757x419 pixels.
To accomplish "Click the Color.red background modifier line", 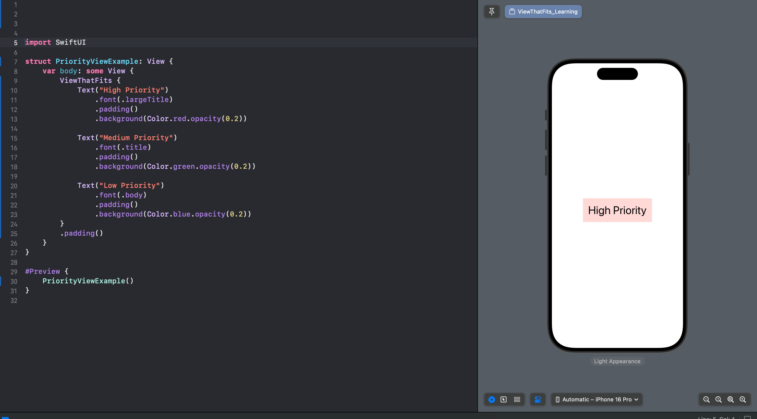I will coord(171,119).
